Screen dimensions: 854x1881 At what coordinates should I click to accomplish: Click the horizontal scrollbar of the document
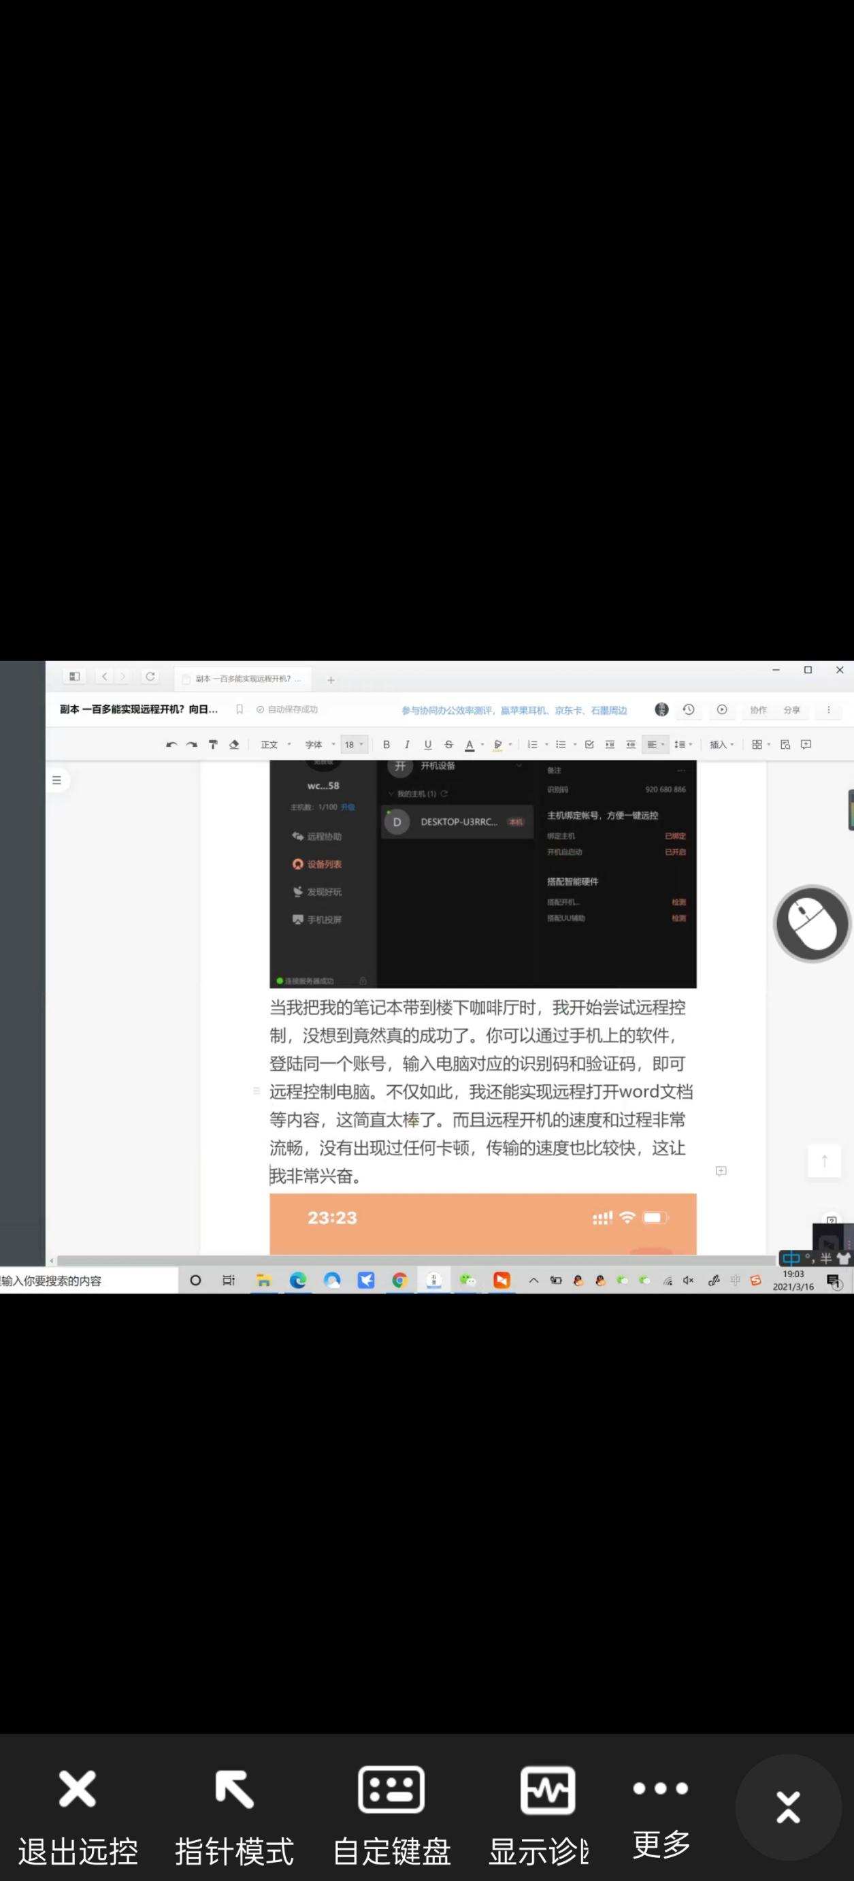pyautogui.click(x=416, y=1261)
